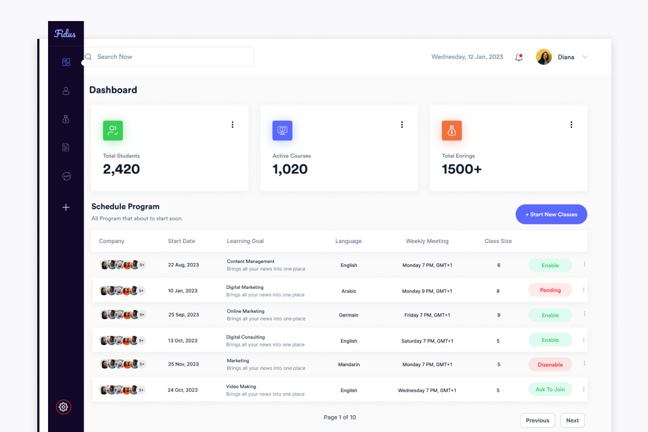Open row options for Digital Marketing
648x432 pixels.
[x=584, y=290]
